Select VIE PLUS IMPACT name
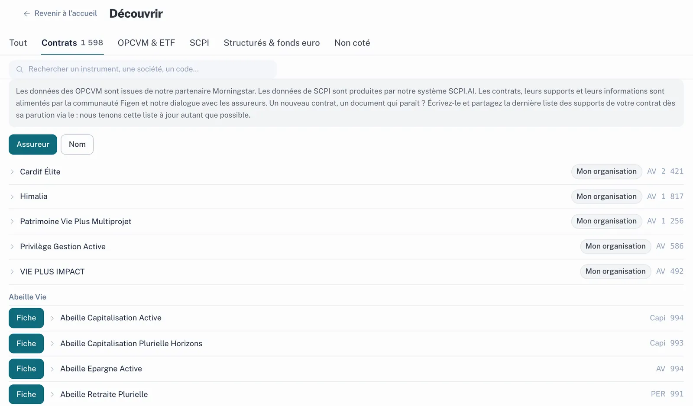693x406 pixels. click(52, 272)
